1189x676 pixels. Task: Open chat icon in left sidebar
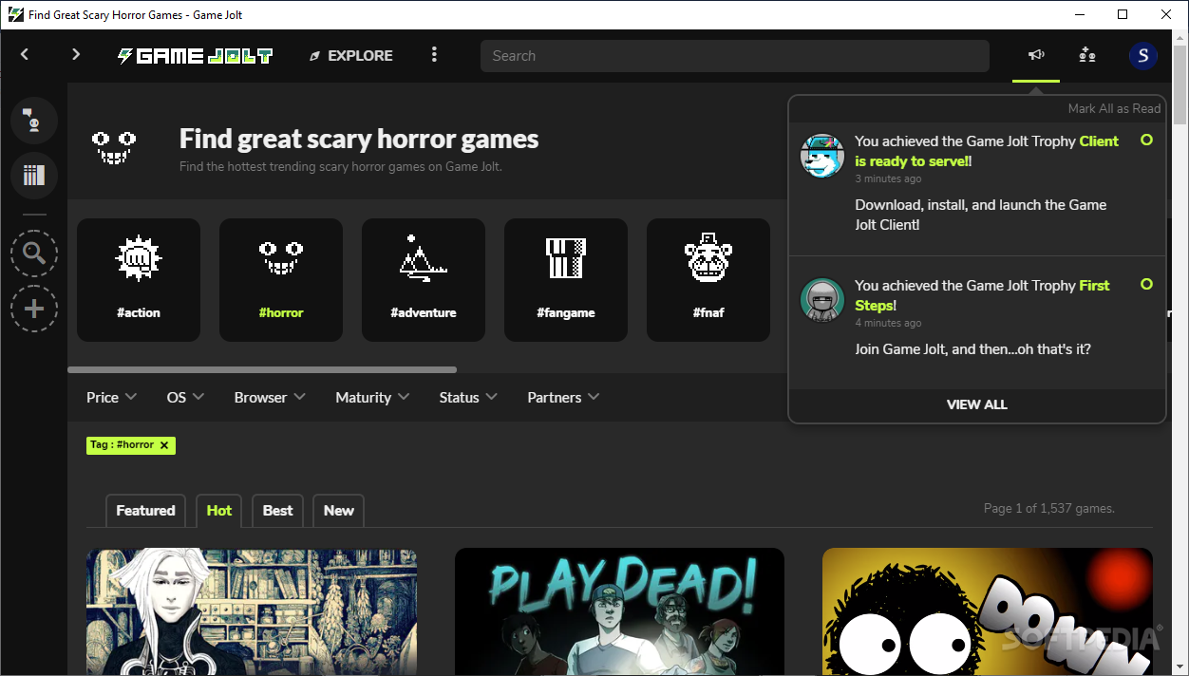coord(34,120)
